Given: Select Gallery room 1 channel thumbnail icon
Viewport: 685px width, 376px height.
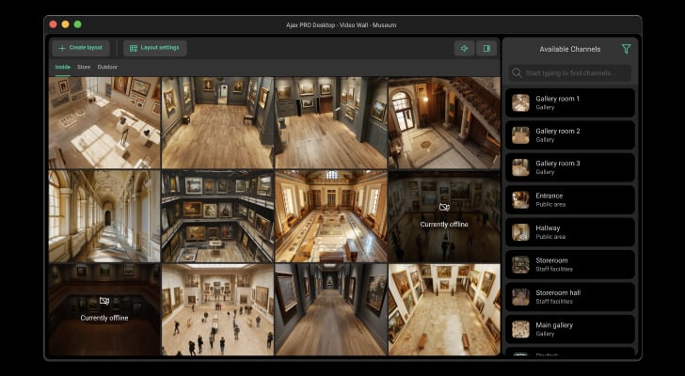Looking at the screenshot, I should [520, 102].
